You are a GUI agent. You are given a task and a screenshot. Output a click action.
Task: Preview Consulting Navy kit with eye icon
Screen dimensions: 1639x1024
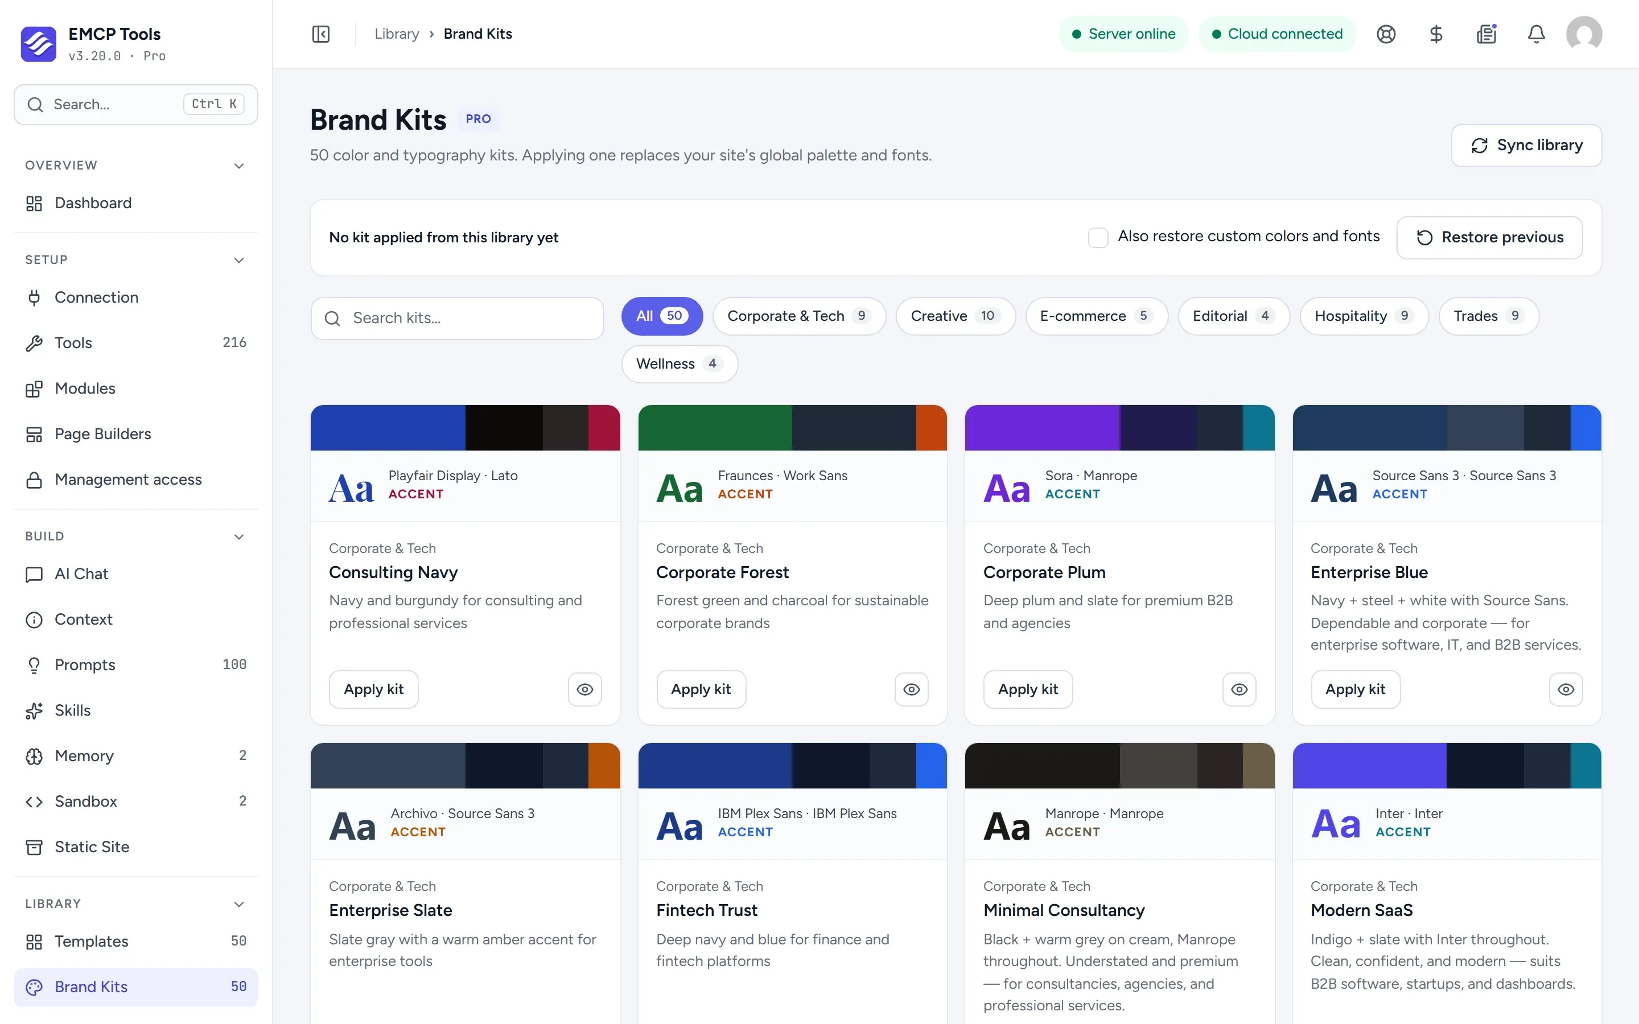click(x=584, y=689)
